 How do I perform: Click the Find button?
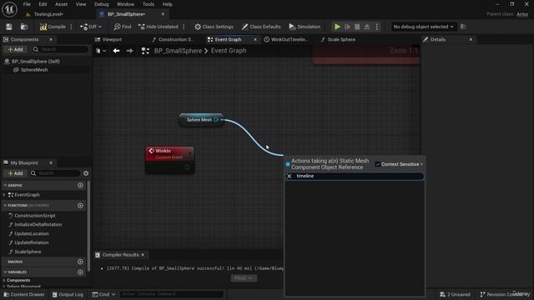[x=123, y=27]
